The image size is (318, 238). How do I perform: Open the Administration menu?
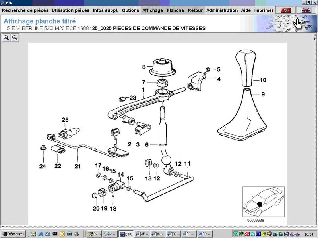222,10
